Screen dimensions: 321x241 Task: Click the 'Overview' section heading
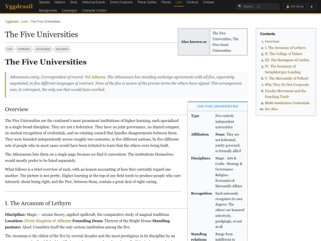pyautogui.click(x=17, y=109)
